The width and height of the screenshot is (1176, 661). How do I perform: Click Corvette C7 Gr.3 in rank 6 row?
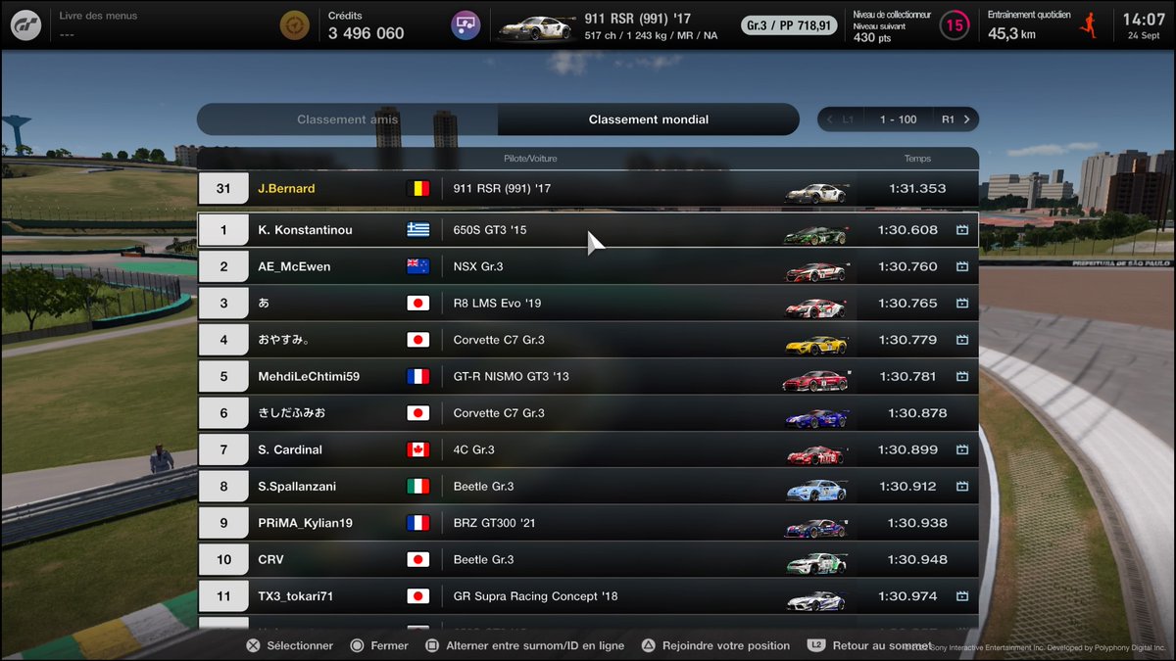coord(499,413)
